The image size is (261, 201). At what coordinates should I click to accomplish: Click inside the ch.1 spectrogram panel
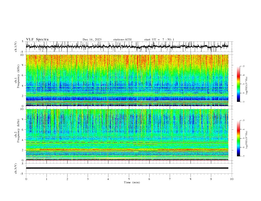tap(127, 80)
